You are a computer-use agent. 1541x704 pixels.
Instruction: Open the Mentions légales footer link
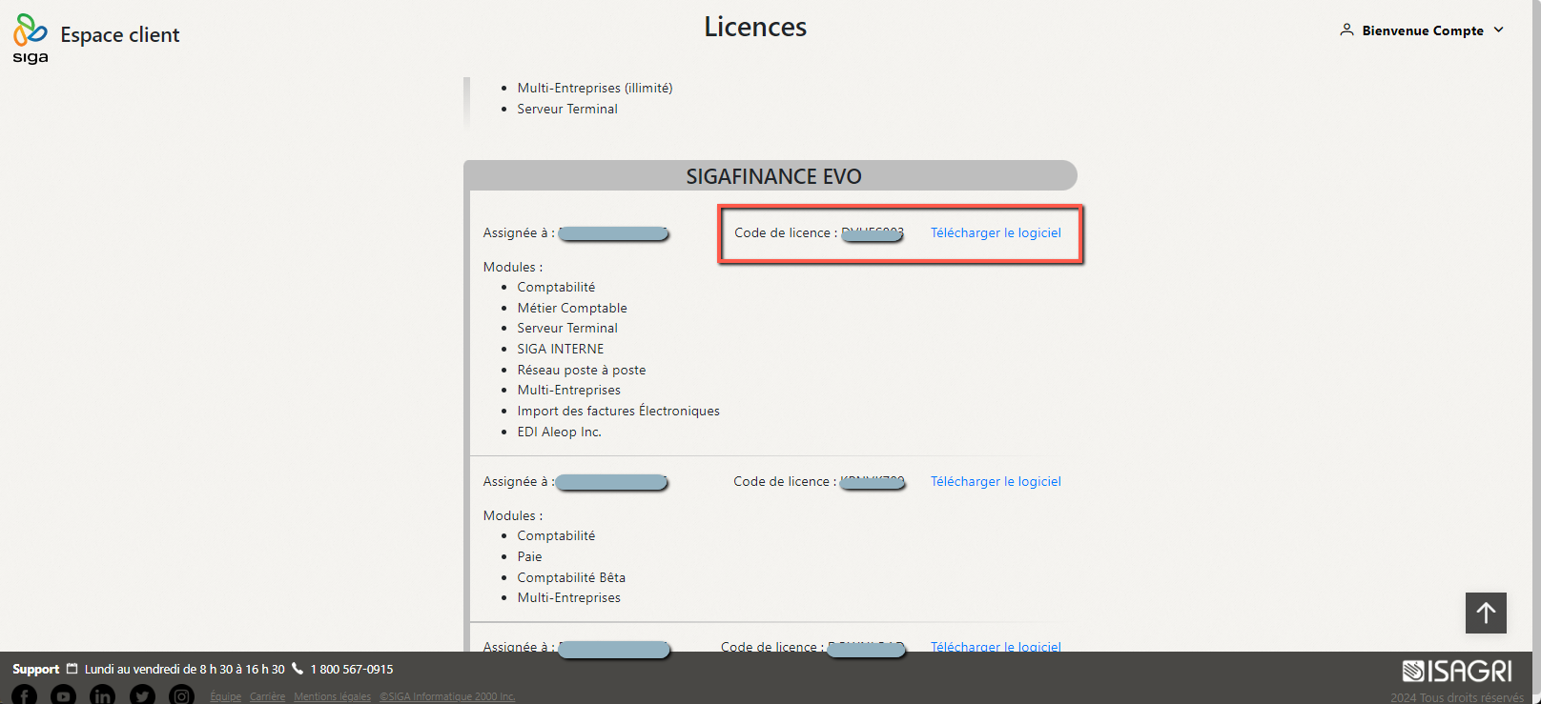(x=332, y=696)
